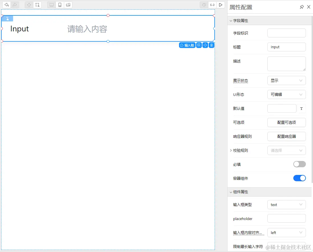Click the preview play icon

[x=220, y=5]
